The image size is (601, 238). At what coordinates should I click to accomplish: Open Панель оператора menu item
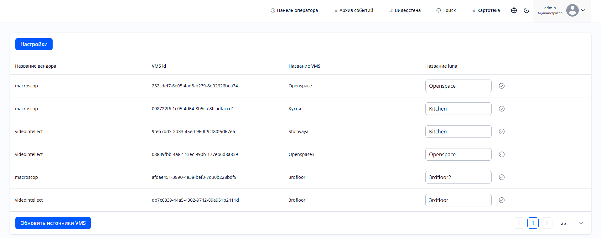pyautogui.click(x=294, y=10)
